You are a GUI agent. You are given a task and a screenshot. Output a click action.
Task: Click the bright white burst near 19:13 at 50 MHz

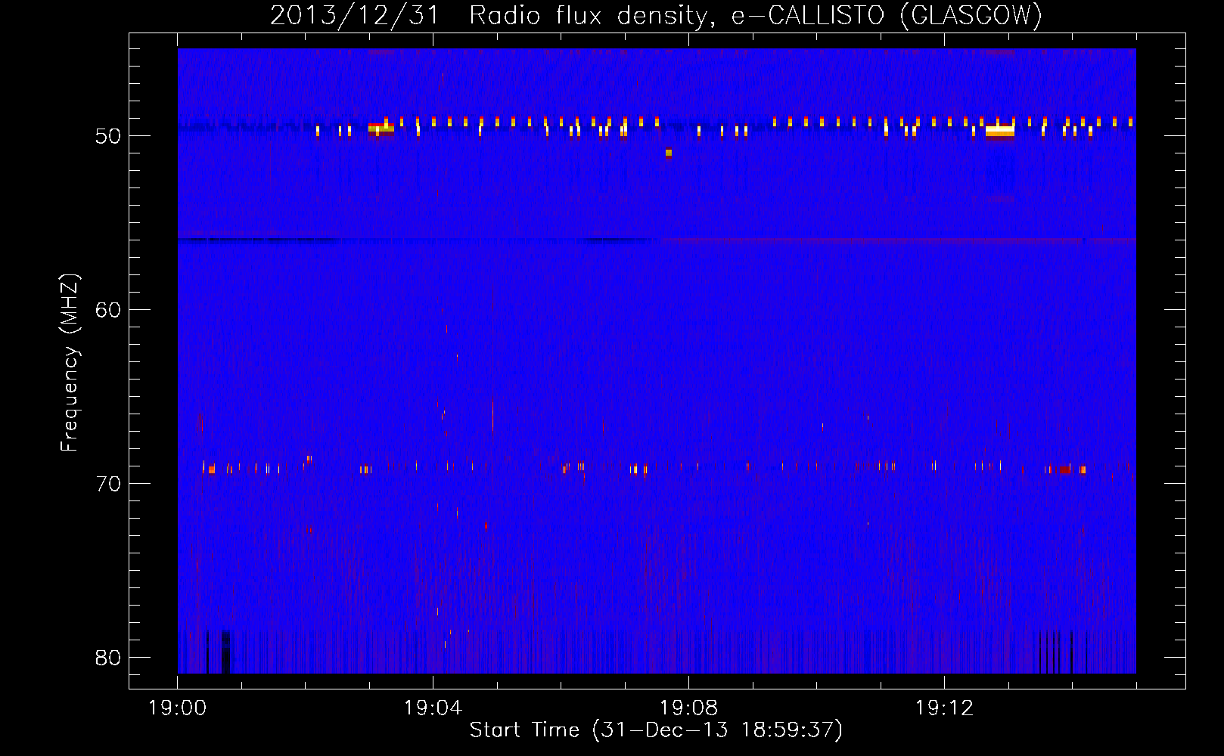(x=1000, y=131)
